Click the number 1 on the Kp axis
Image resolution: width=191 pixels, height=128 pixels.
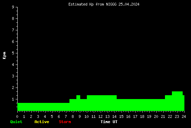point(13,99)
